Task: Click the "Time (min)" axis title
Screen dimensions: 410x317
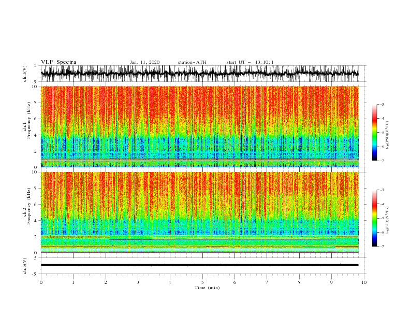Action: tap(207, 287)
